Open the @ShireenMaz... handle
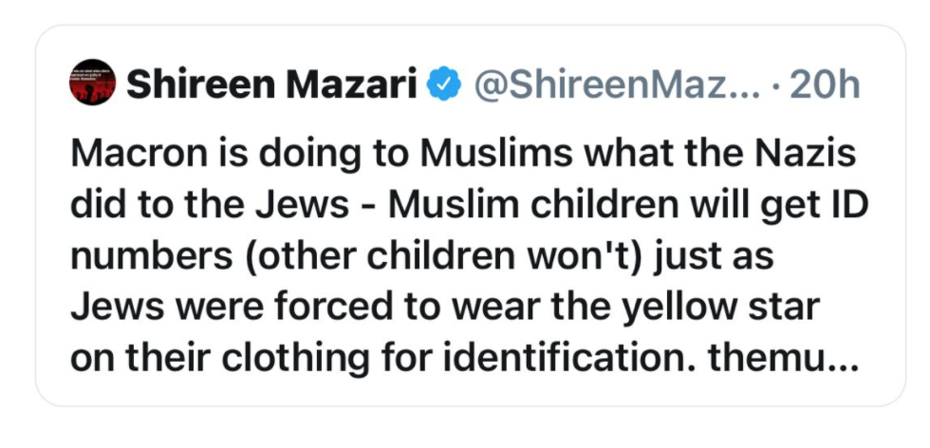The height and width of the screenshot is (448, 930). coord(618,84)
